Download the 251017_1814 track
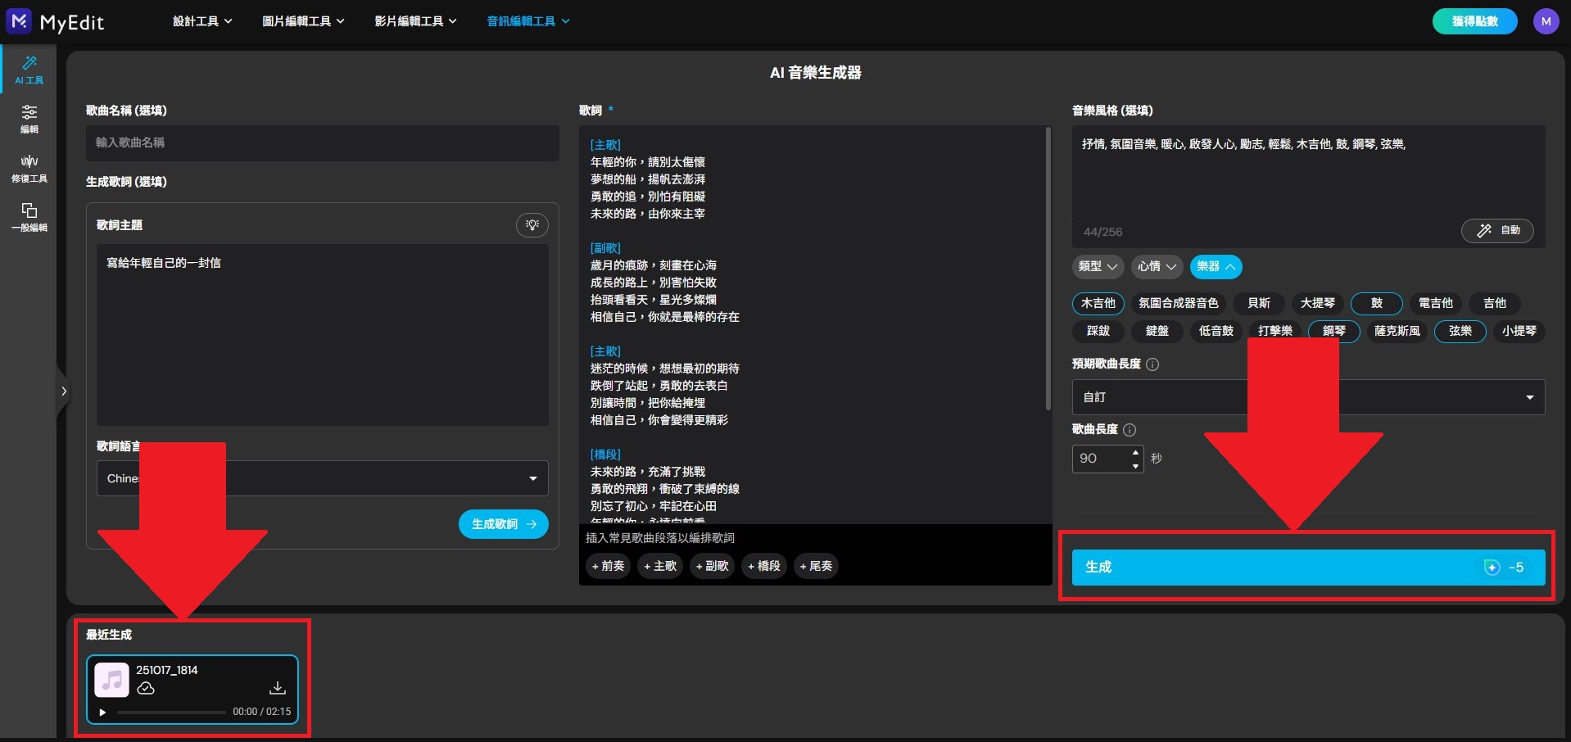The image size is (1571, 742). click(278, 688)
